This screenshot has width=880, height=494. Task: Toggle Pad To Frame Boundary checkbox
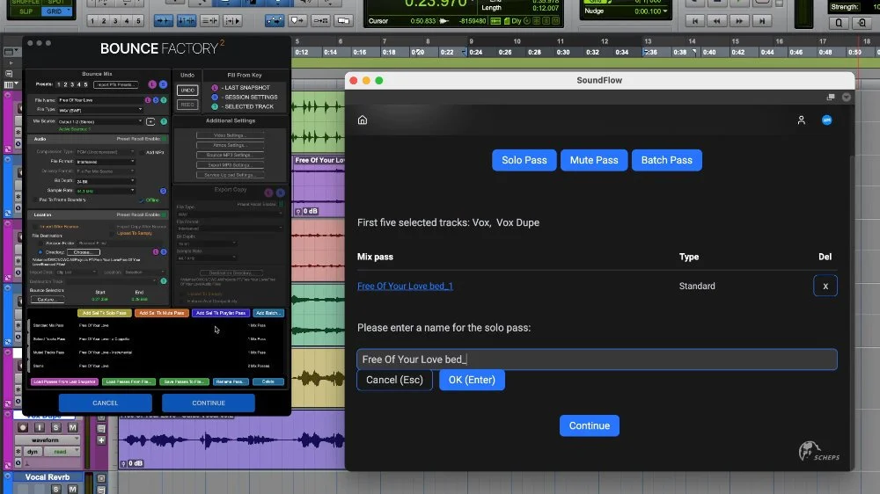35,200
